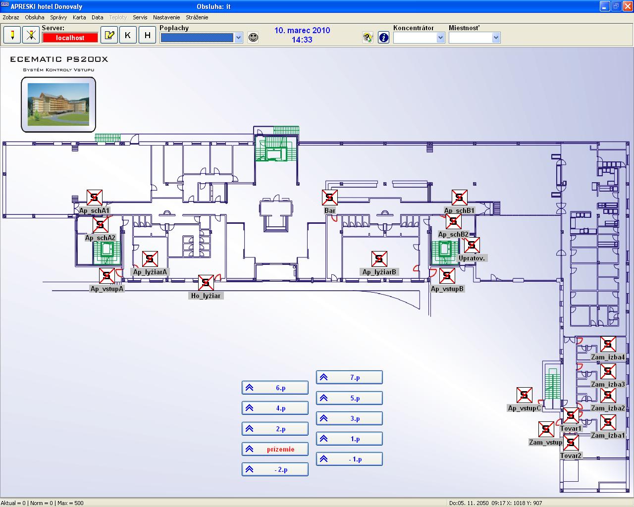Viewport: 634px width, 507px height.
Task: Select the Ap_schB2 reader icon
Action: (454, 221)
